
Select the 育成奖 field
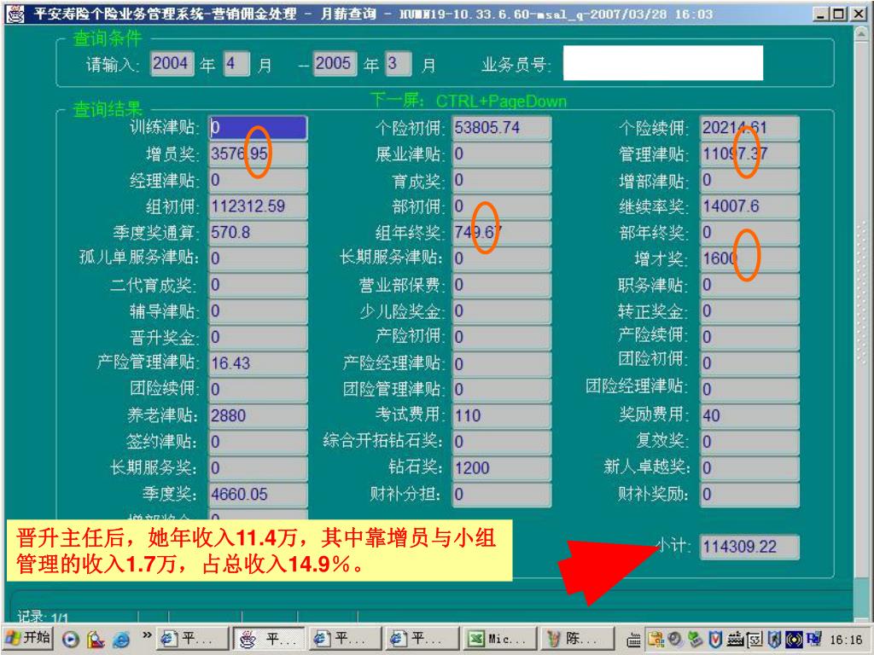point(501,181)
